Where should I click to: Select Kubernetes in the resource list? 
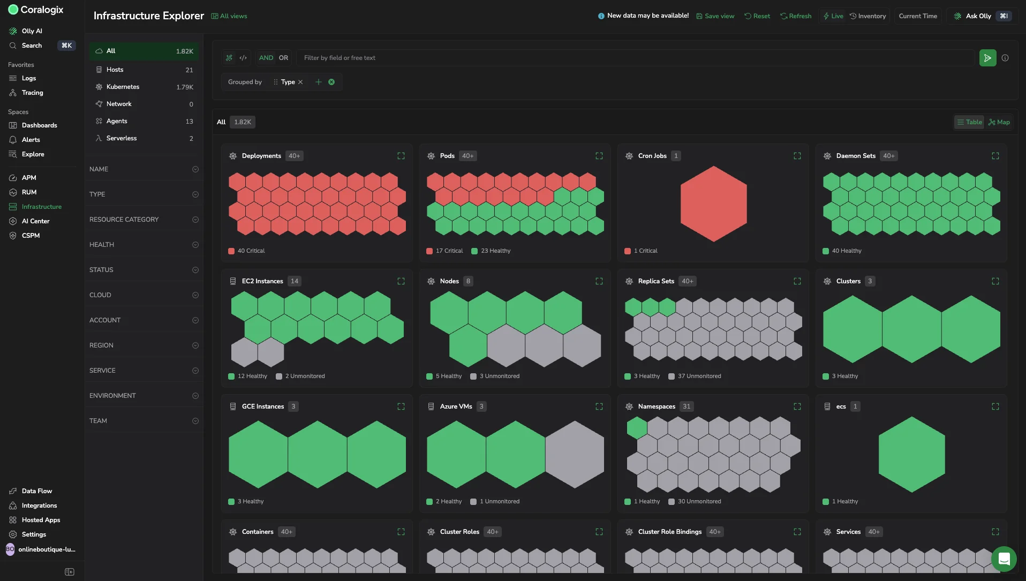tap(144, 87)
